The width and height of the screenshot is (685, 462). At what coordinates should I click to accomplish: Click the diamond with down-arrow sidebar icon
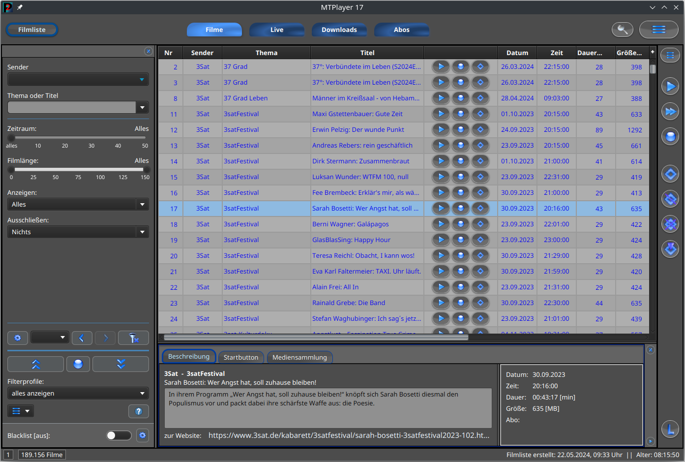click(670, 249)
